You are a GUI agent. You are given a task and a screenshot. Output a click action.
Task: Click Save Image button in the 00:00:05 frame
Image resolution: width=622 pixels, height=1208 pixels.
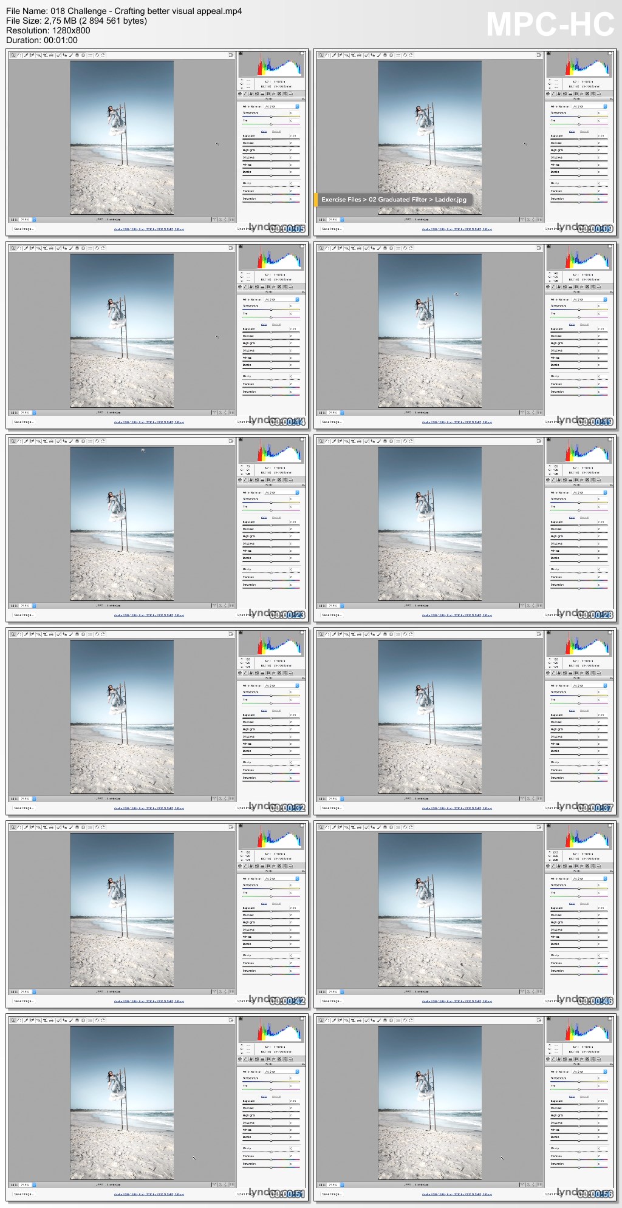[24, 229]
